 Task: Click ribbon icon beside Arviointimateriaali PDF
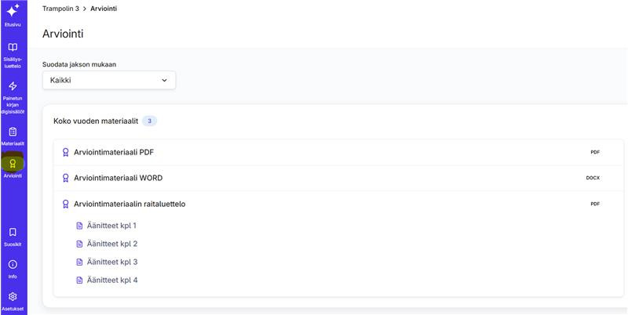click(x=66, y=153)
